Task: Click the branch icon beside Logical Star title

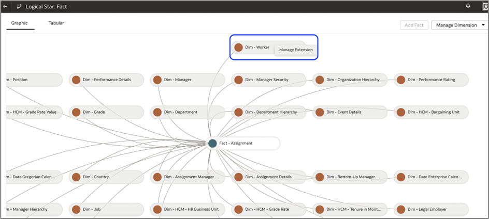Action: point(19,6)
